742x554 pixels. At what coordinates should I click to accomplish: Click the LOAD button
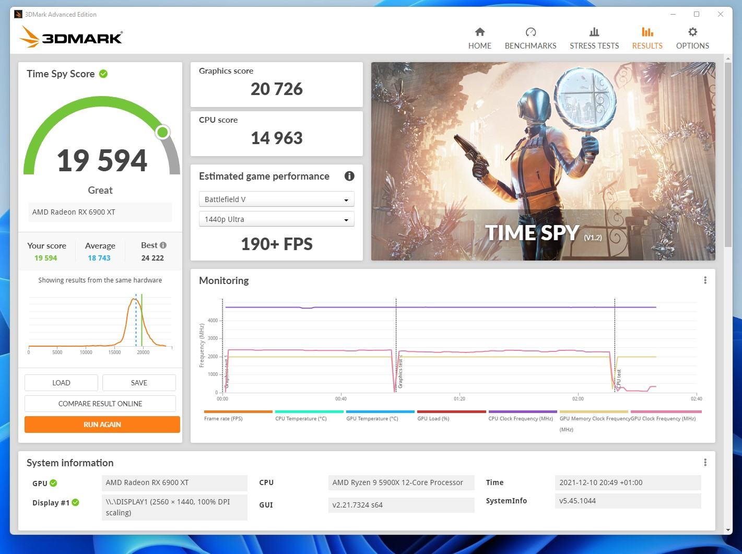[x=61, y=383]
